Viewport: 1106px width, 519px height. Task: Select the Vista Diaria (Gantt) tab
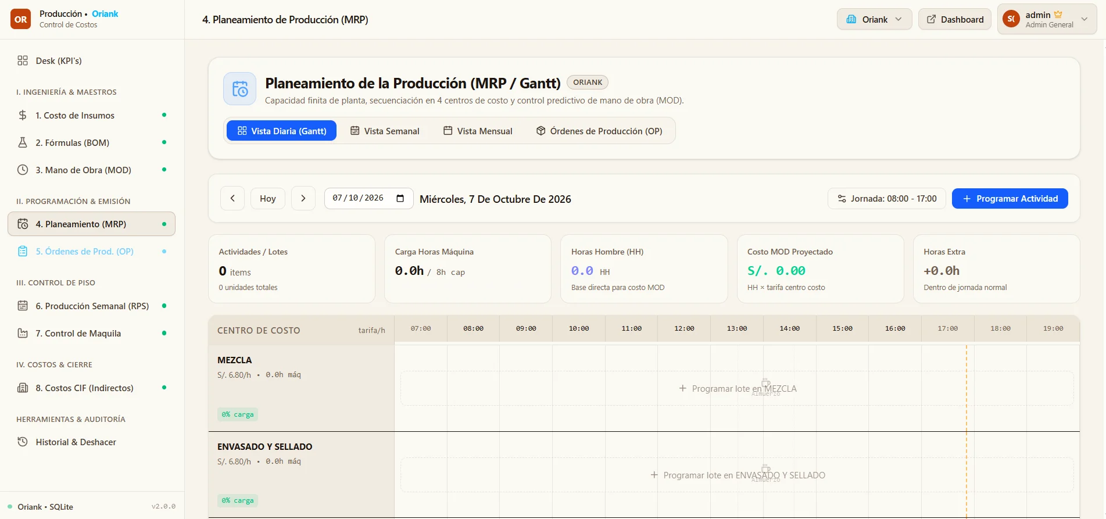(x=282, y=131)
